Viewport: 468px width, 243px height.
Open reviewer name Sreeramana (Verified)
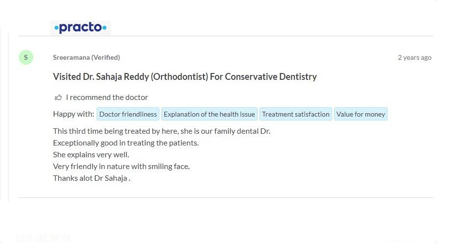[x=71, y=57]
